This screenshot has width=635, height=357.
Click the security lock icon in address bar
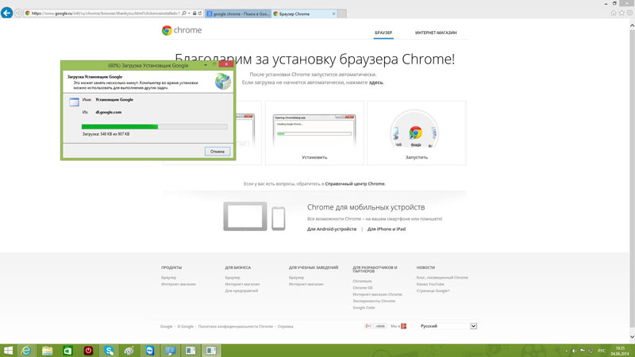pyautogui.click(x=194, y=13)
